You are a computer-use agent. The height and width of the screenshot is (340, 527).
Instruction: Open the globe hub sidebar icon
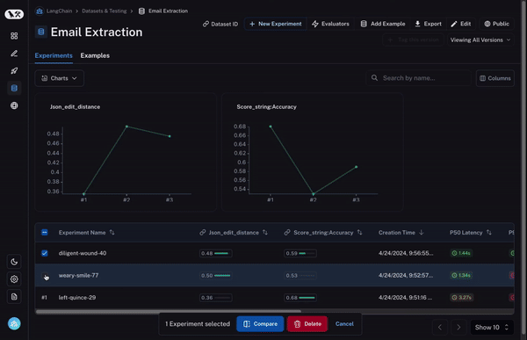pos(14,105)
